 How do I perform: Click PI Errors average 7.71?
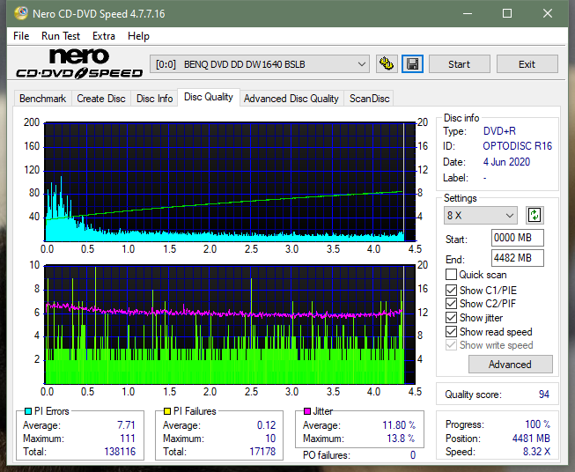click(126, 425)
